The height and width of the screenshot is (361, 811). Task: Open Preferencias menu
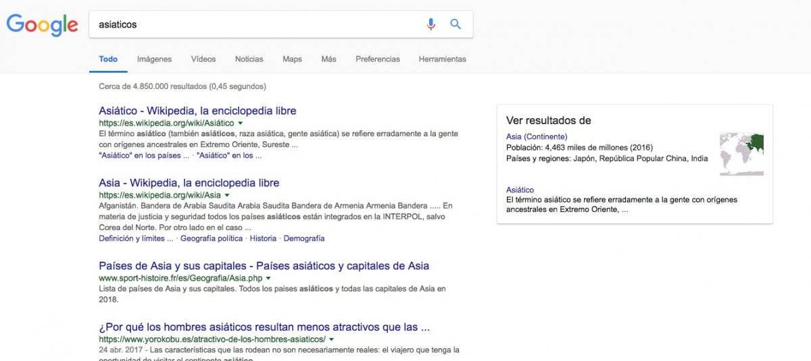pyautogui.click(x=378, y=59)
